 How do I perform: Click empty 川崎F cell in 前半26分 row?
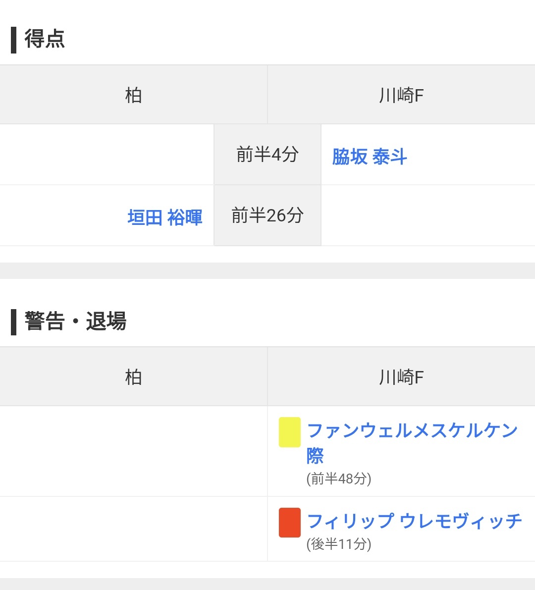coord(428,215)
